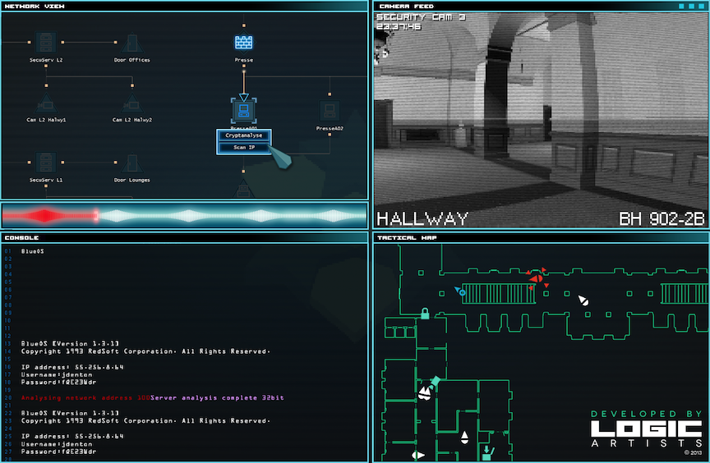The height and width of the screenshot is (463, 710).
Task: Click the padlock icon on tactical map
Action: [x=425, y=313]
